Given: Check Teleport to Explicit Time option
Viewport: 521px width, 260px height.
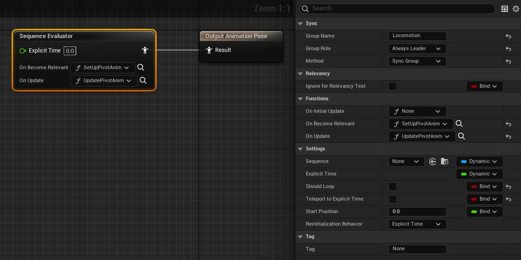Looking at the screenshot, I should click(x=393, y=199).
